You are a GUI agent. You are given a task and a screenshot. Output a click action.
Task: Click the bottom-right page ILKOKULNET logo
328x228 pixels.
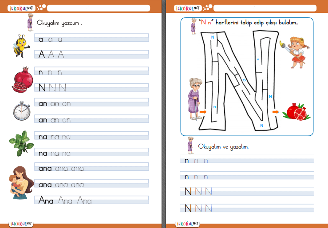pyautogui.click(x=187, y=224)
